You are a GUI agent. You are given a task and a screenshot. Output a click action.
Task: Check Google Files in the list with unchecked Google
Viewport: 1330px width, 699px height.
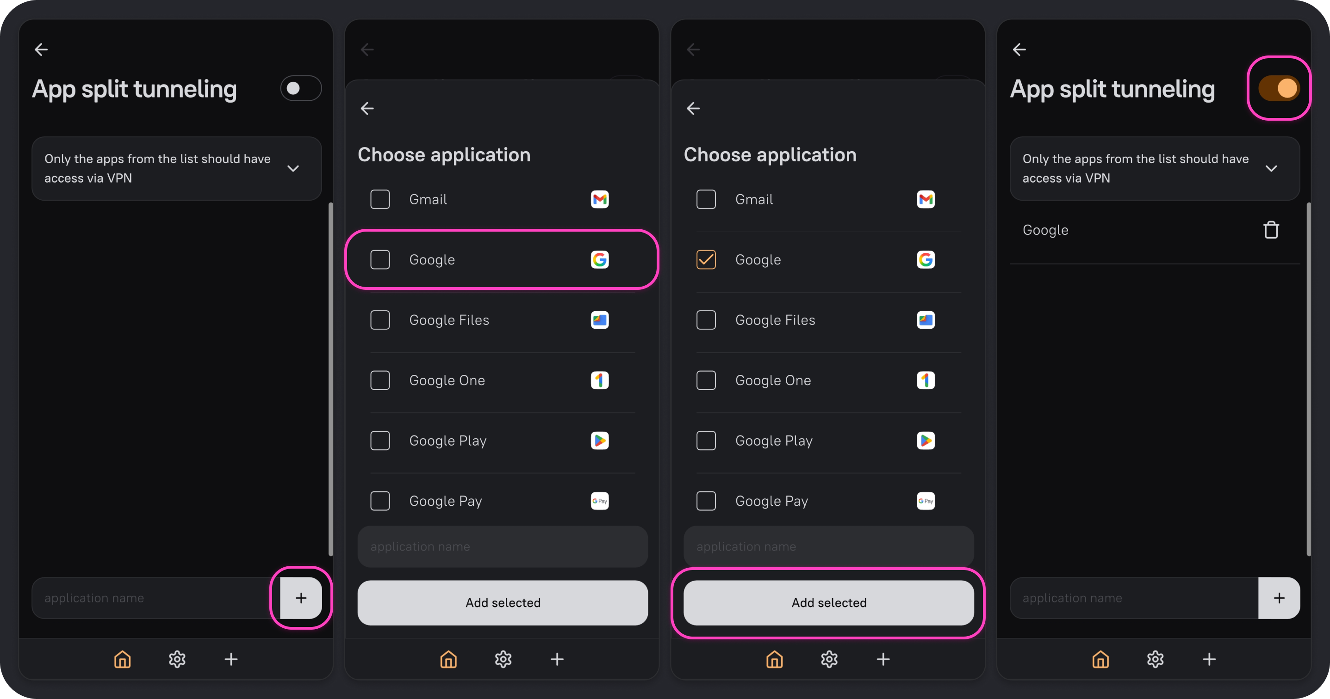pyautogui.click(x=380, y=320)
